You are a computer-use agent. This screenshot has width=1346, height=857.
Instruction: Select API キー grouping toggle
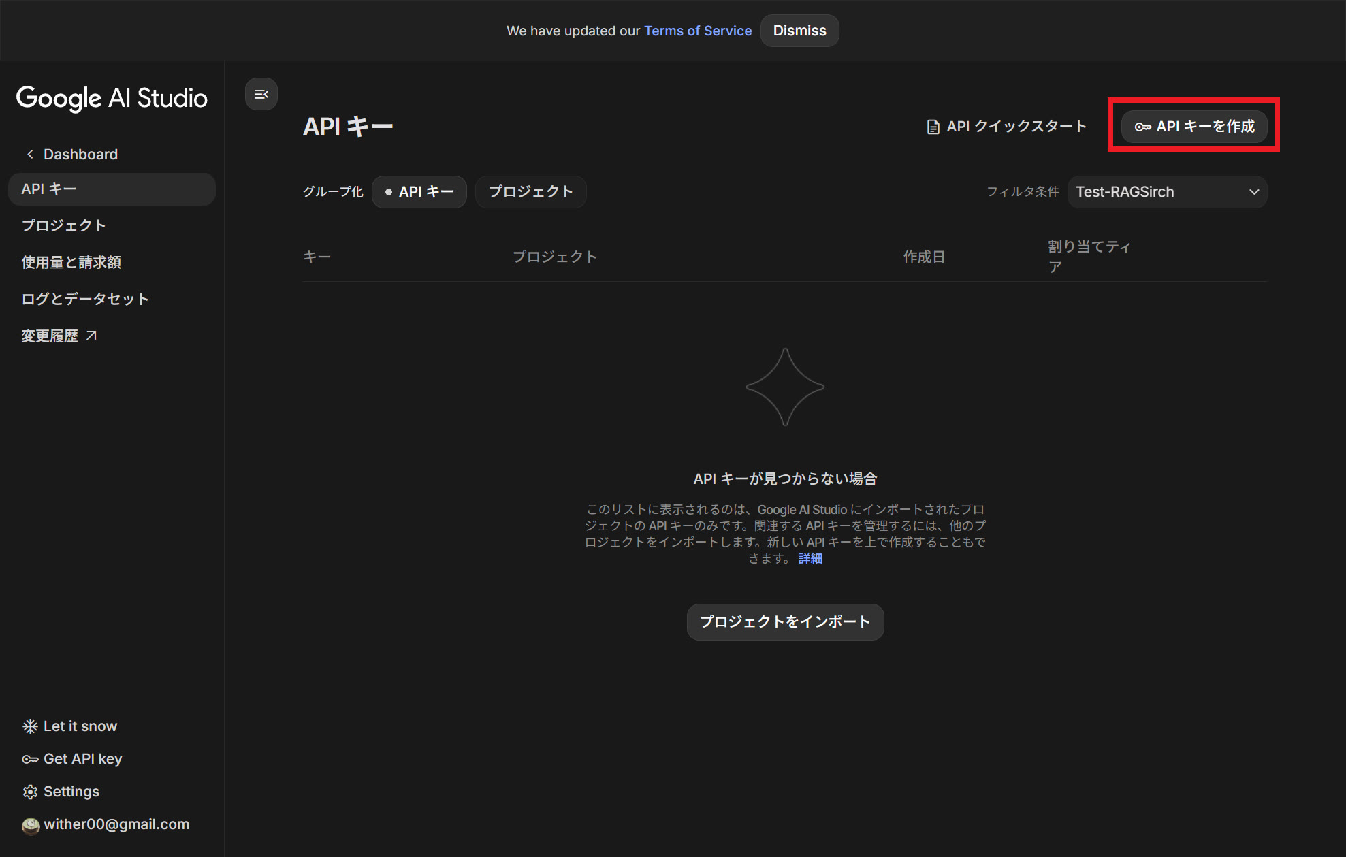419,192
